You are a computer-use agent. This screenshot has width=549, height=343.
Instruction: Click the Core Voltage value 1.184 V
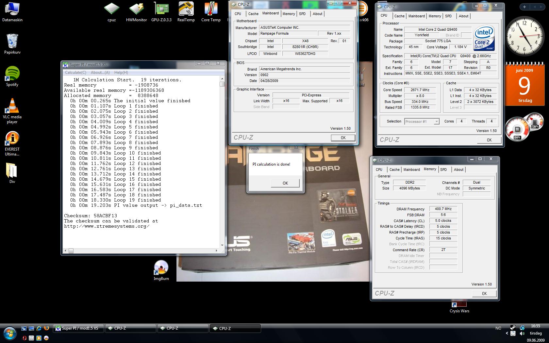pyautogui.click(x=460, y=47)
